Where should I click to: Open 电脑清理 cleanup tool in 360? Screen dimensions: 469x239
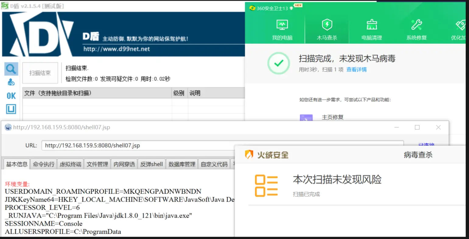pyautogui.click(x=371, y=30)
